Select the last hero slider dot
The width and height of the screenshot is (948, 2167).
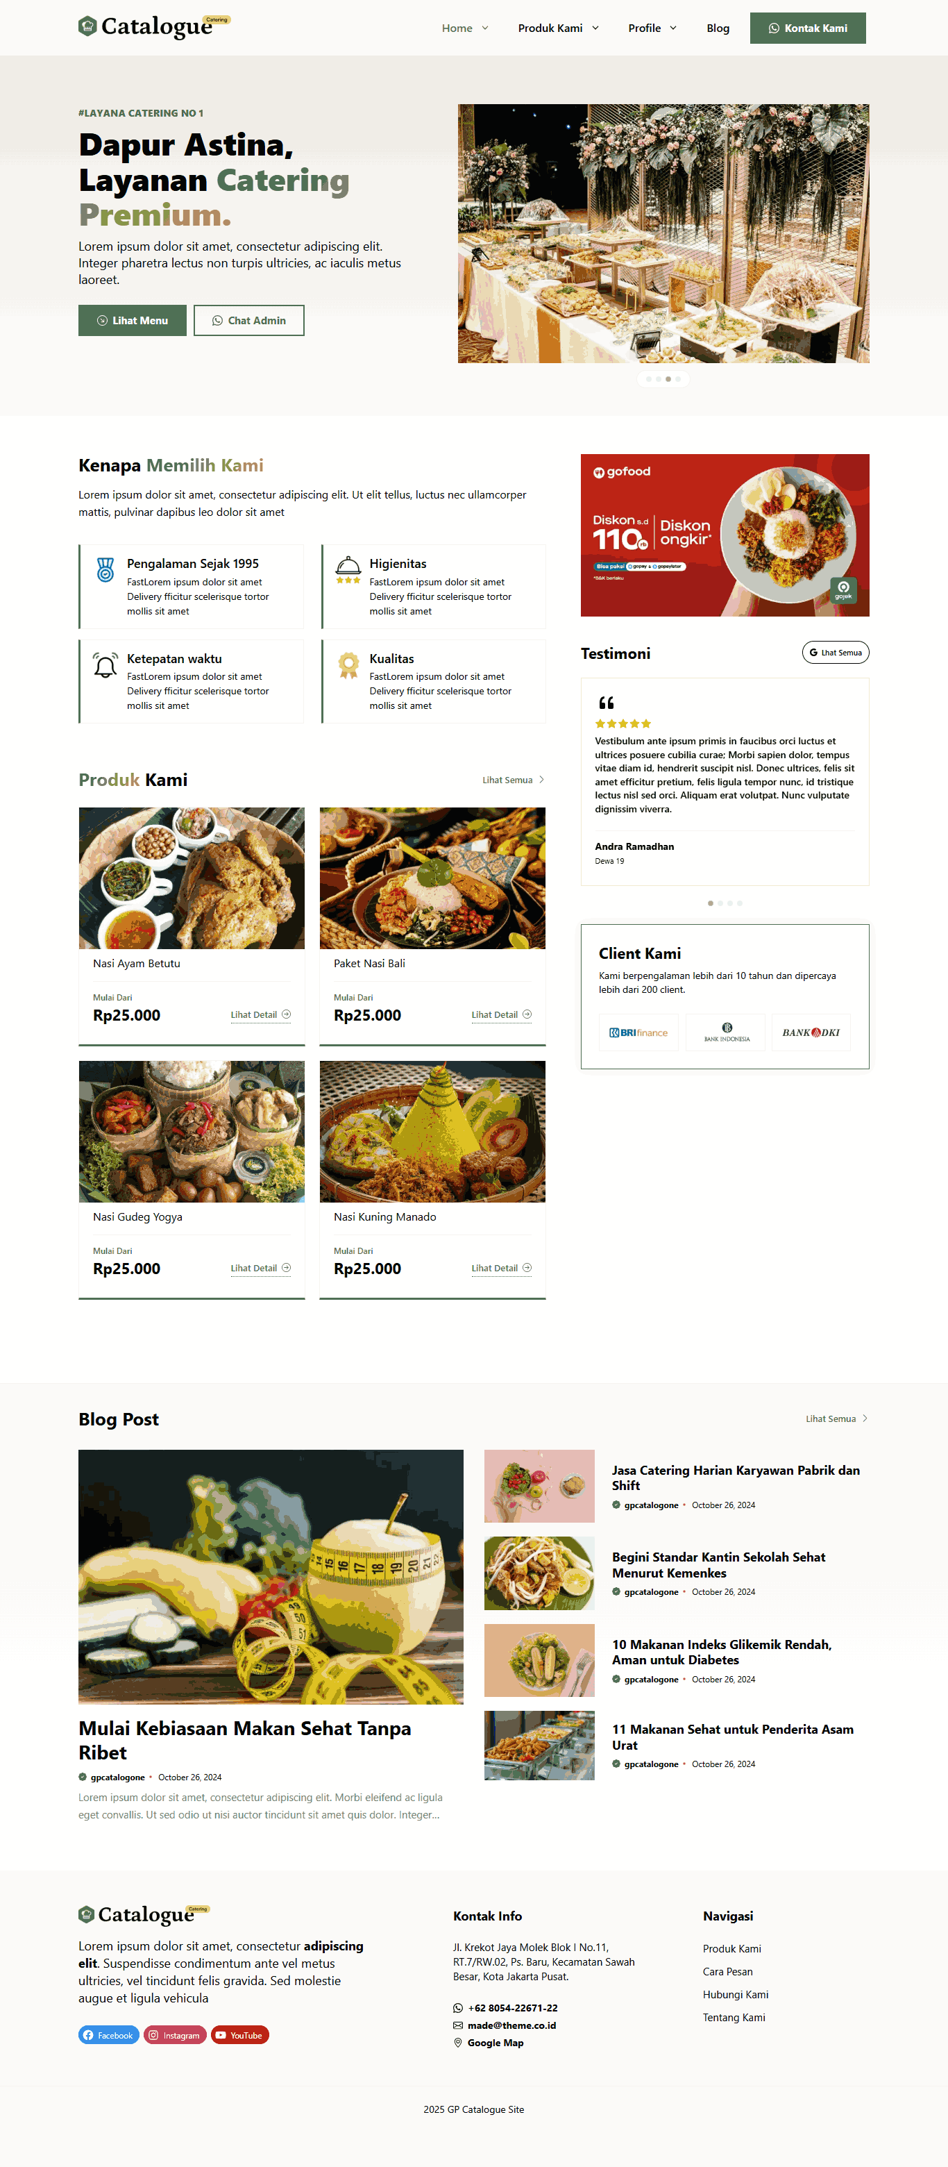(x=678, y=378)
